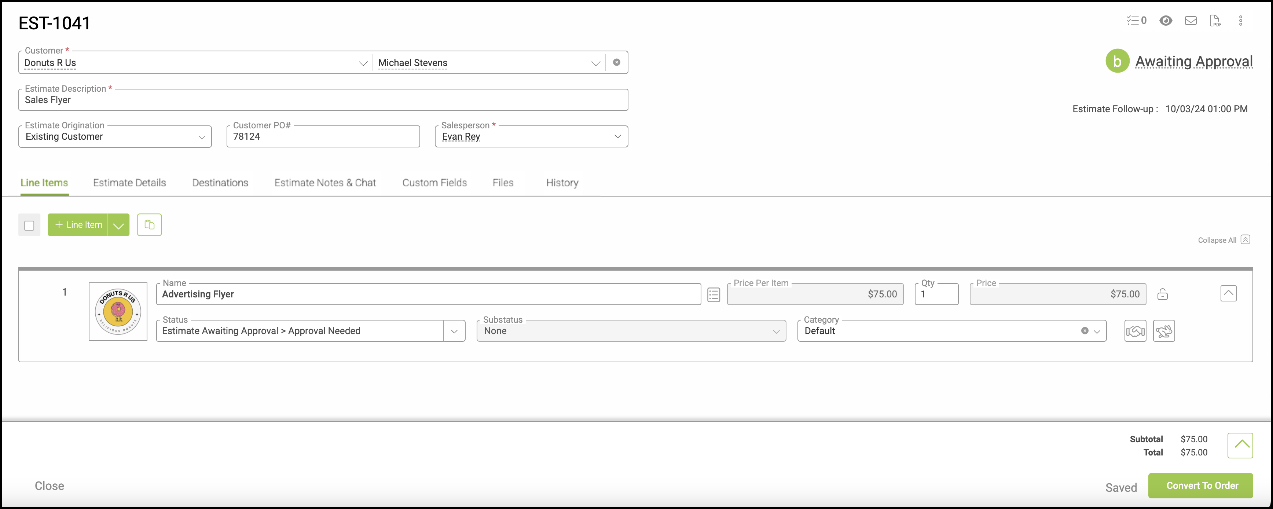Open the History tab

click(x=562, y=183)
